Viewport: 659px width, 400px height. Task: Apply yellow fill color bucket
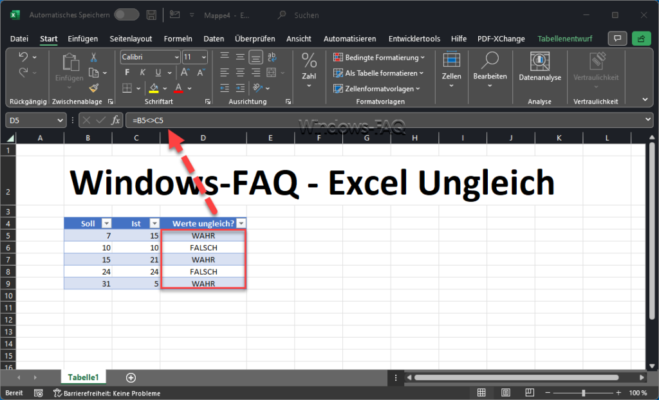(154, 88)
